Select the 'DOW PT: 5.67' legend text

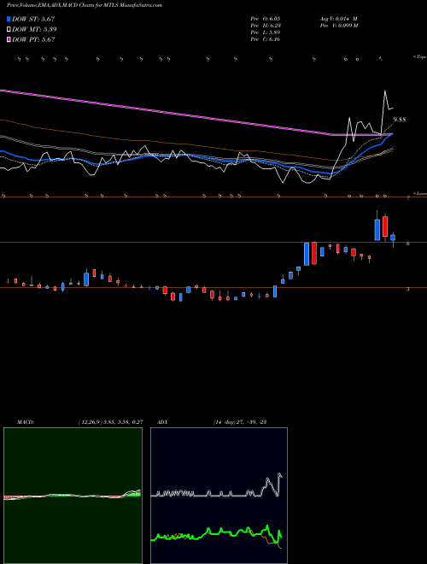[x=33, y=39]
